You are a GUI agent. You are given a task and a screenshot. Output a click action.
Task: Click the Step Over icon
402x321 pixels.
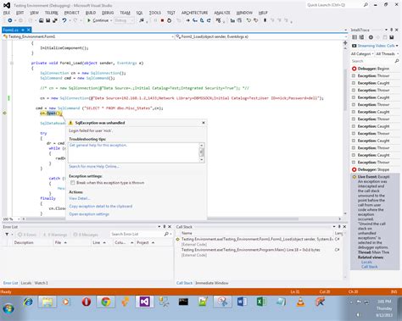[x=202, y=20]
